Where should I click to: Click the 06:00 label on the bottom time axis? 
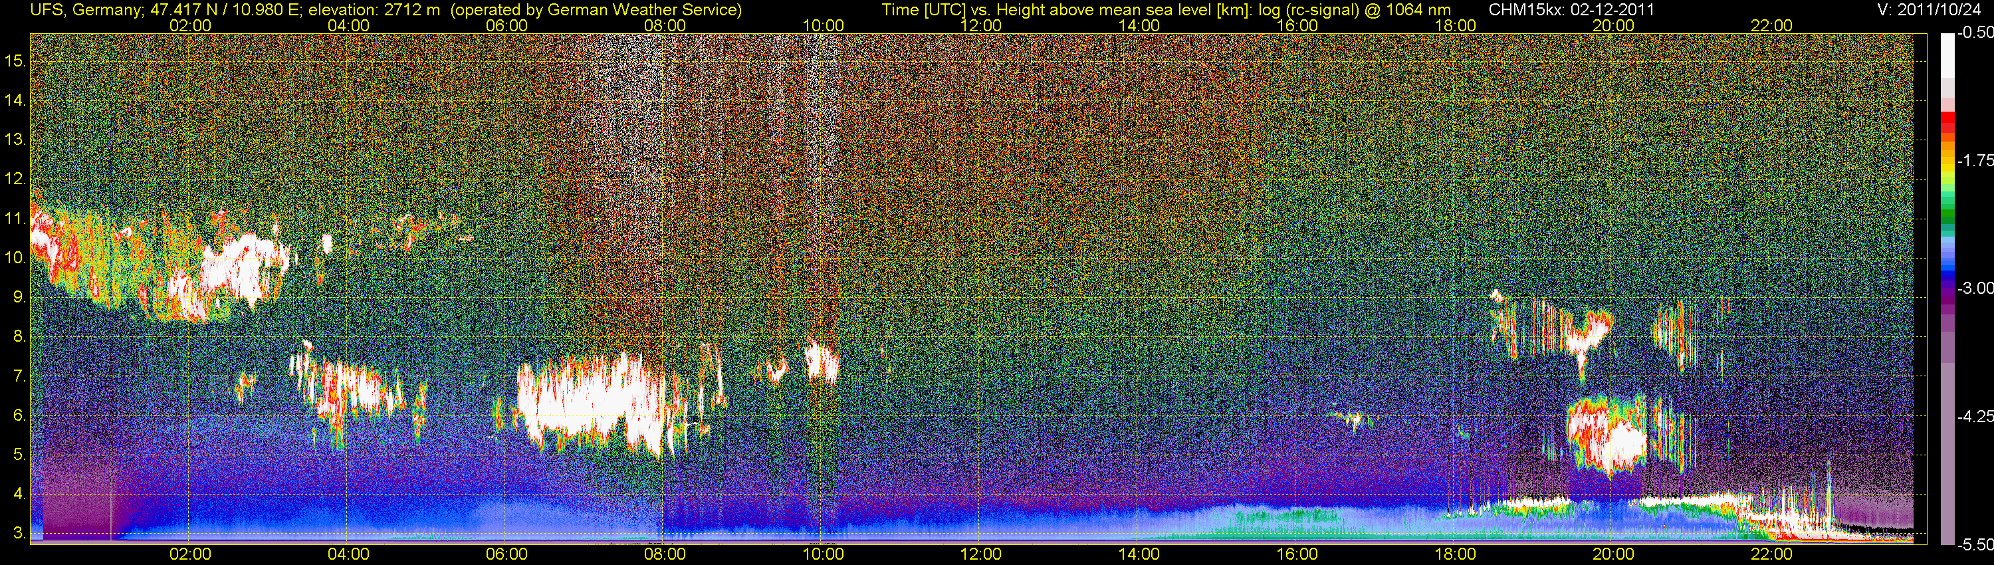(x=507, y=554)
